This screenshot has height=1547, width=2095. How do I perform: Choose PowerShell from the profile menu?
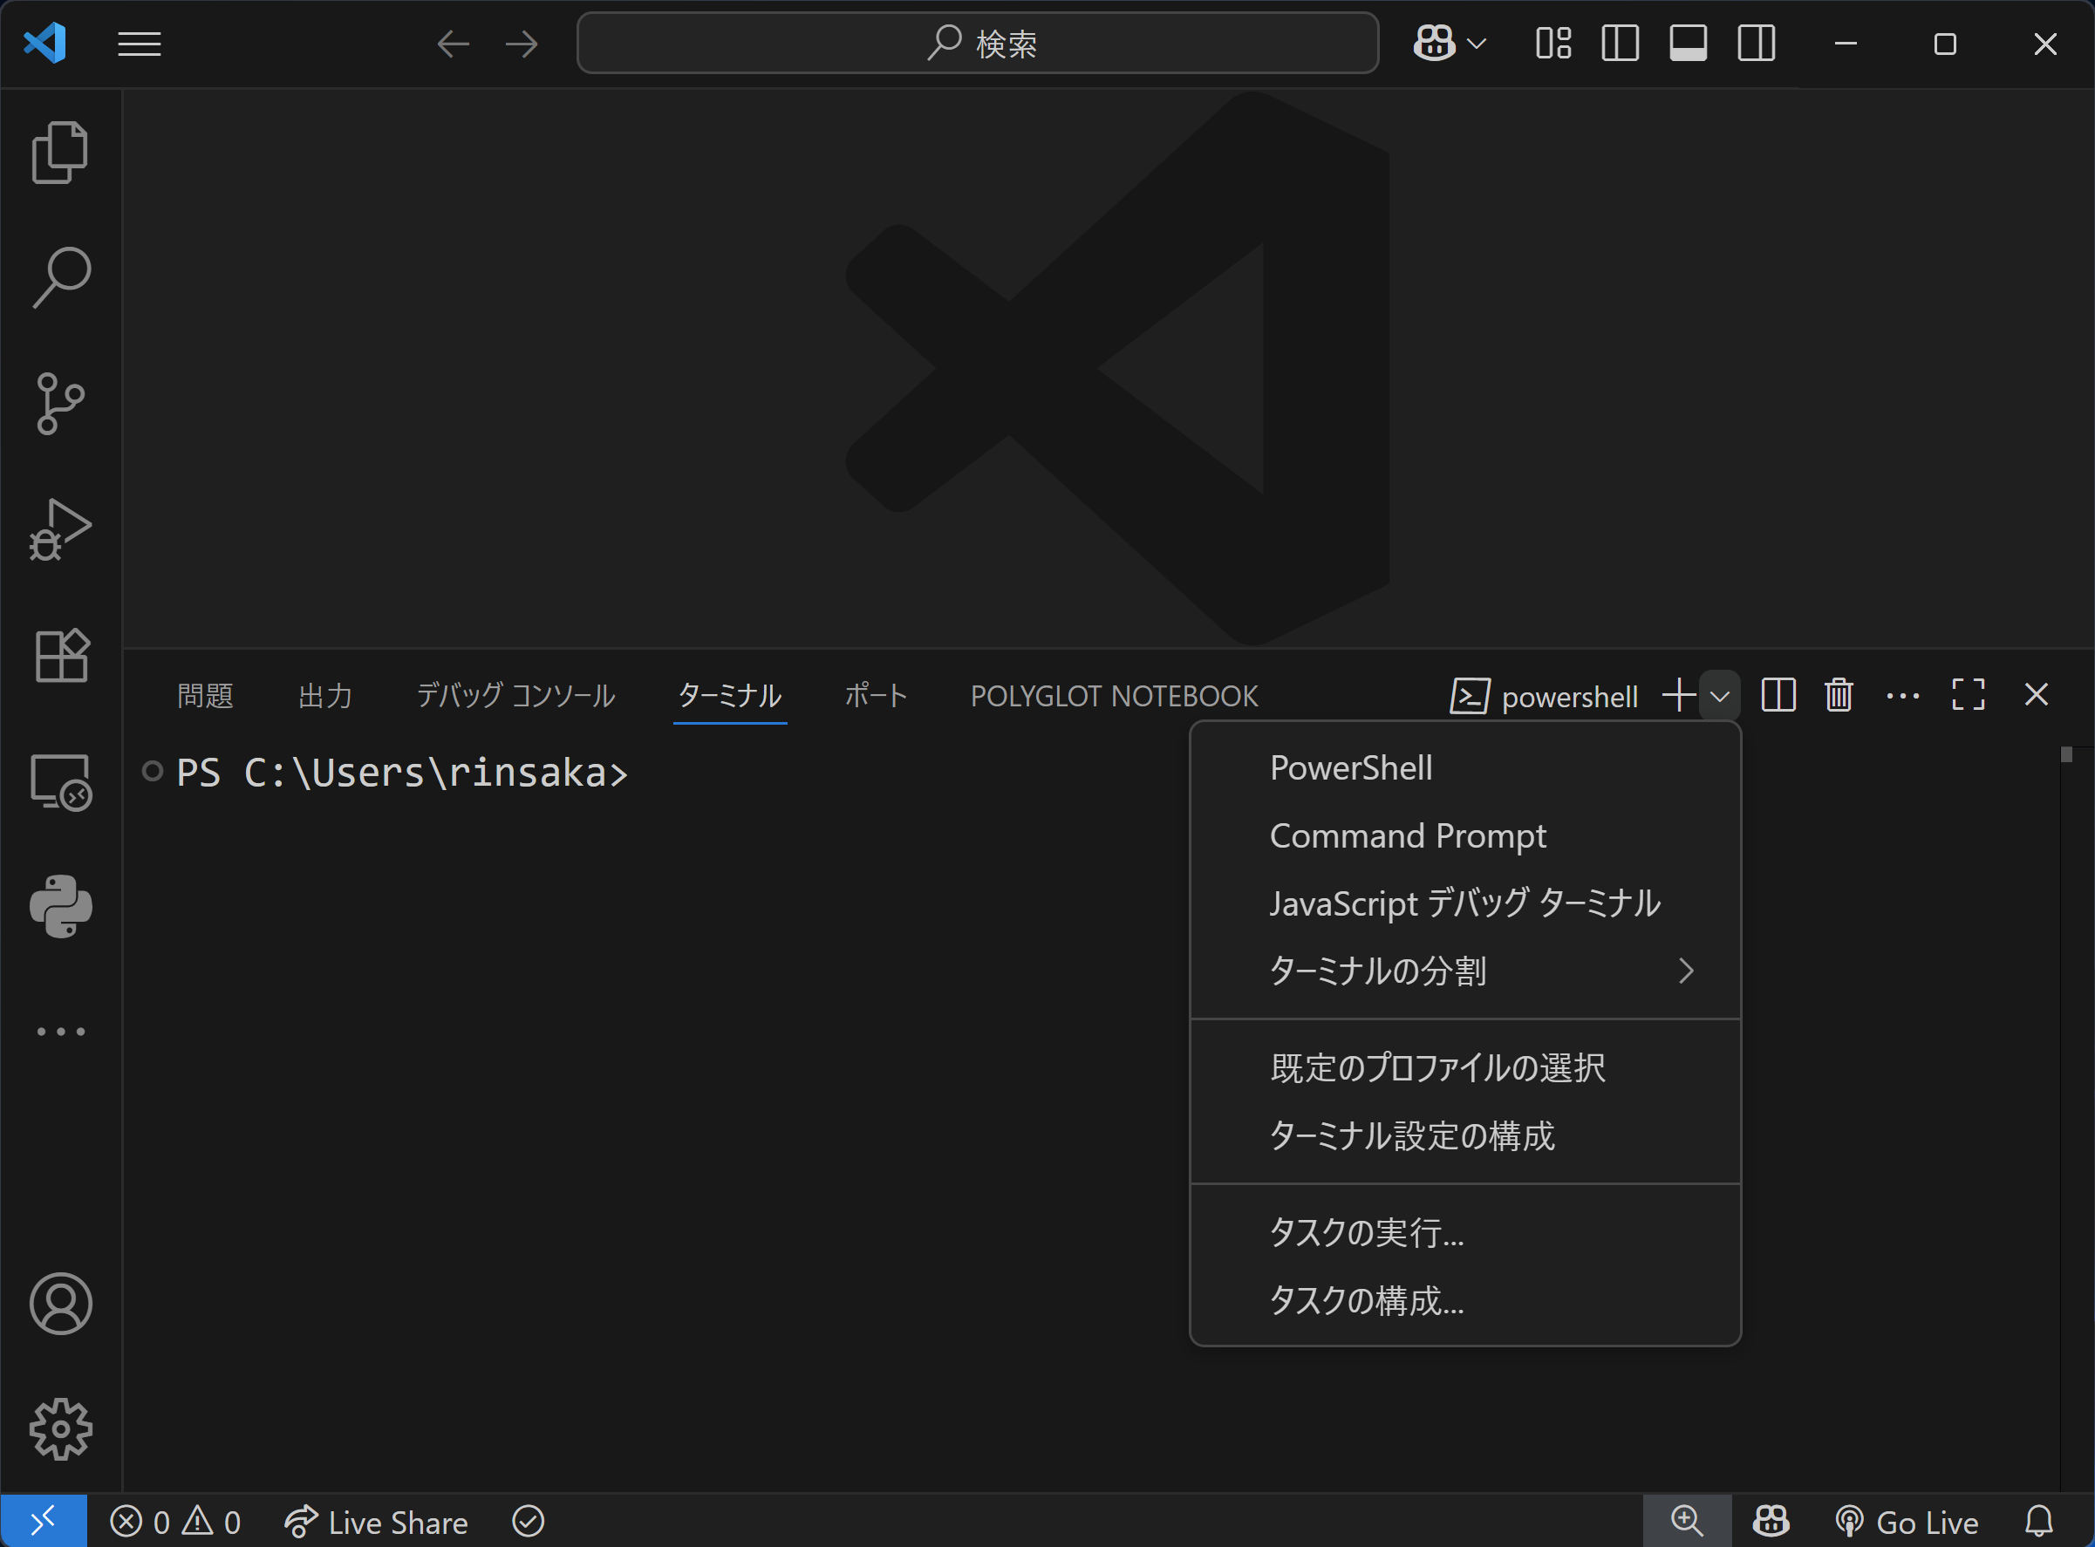click(1465, 768)
